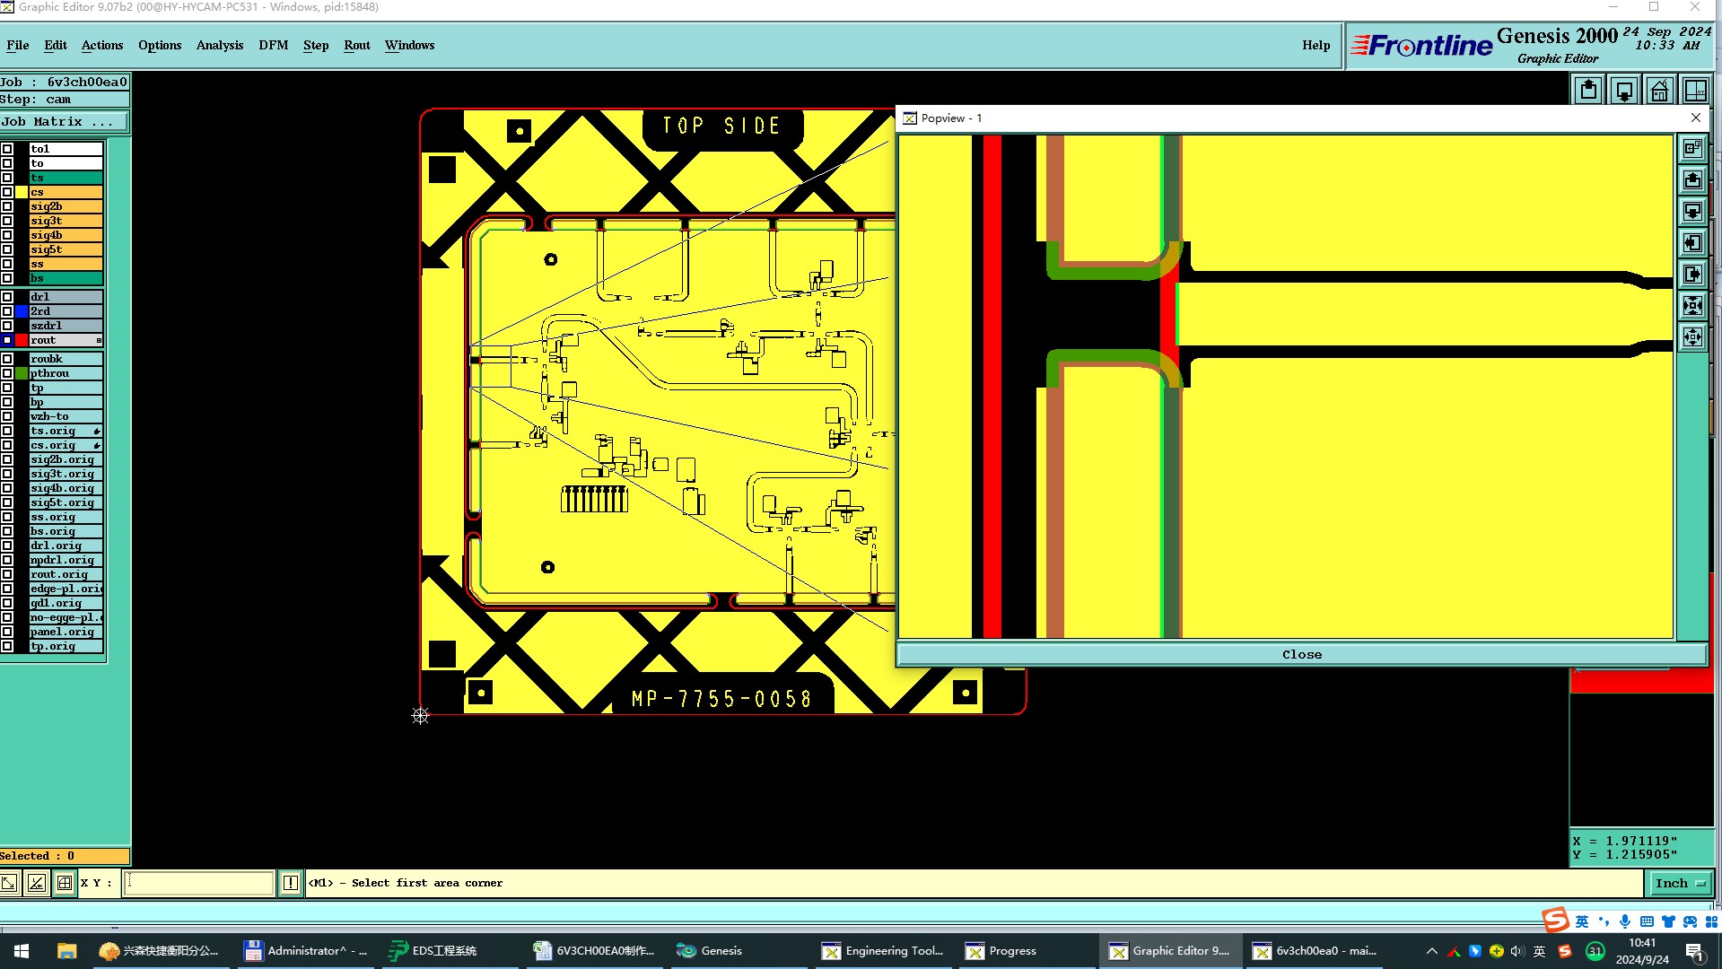Click blue color swatch of 2rd layer

point(22,311)
